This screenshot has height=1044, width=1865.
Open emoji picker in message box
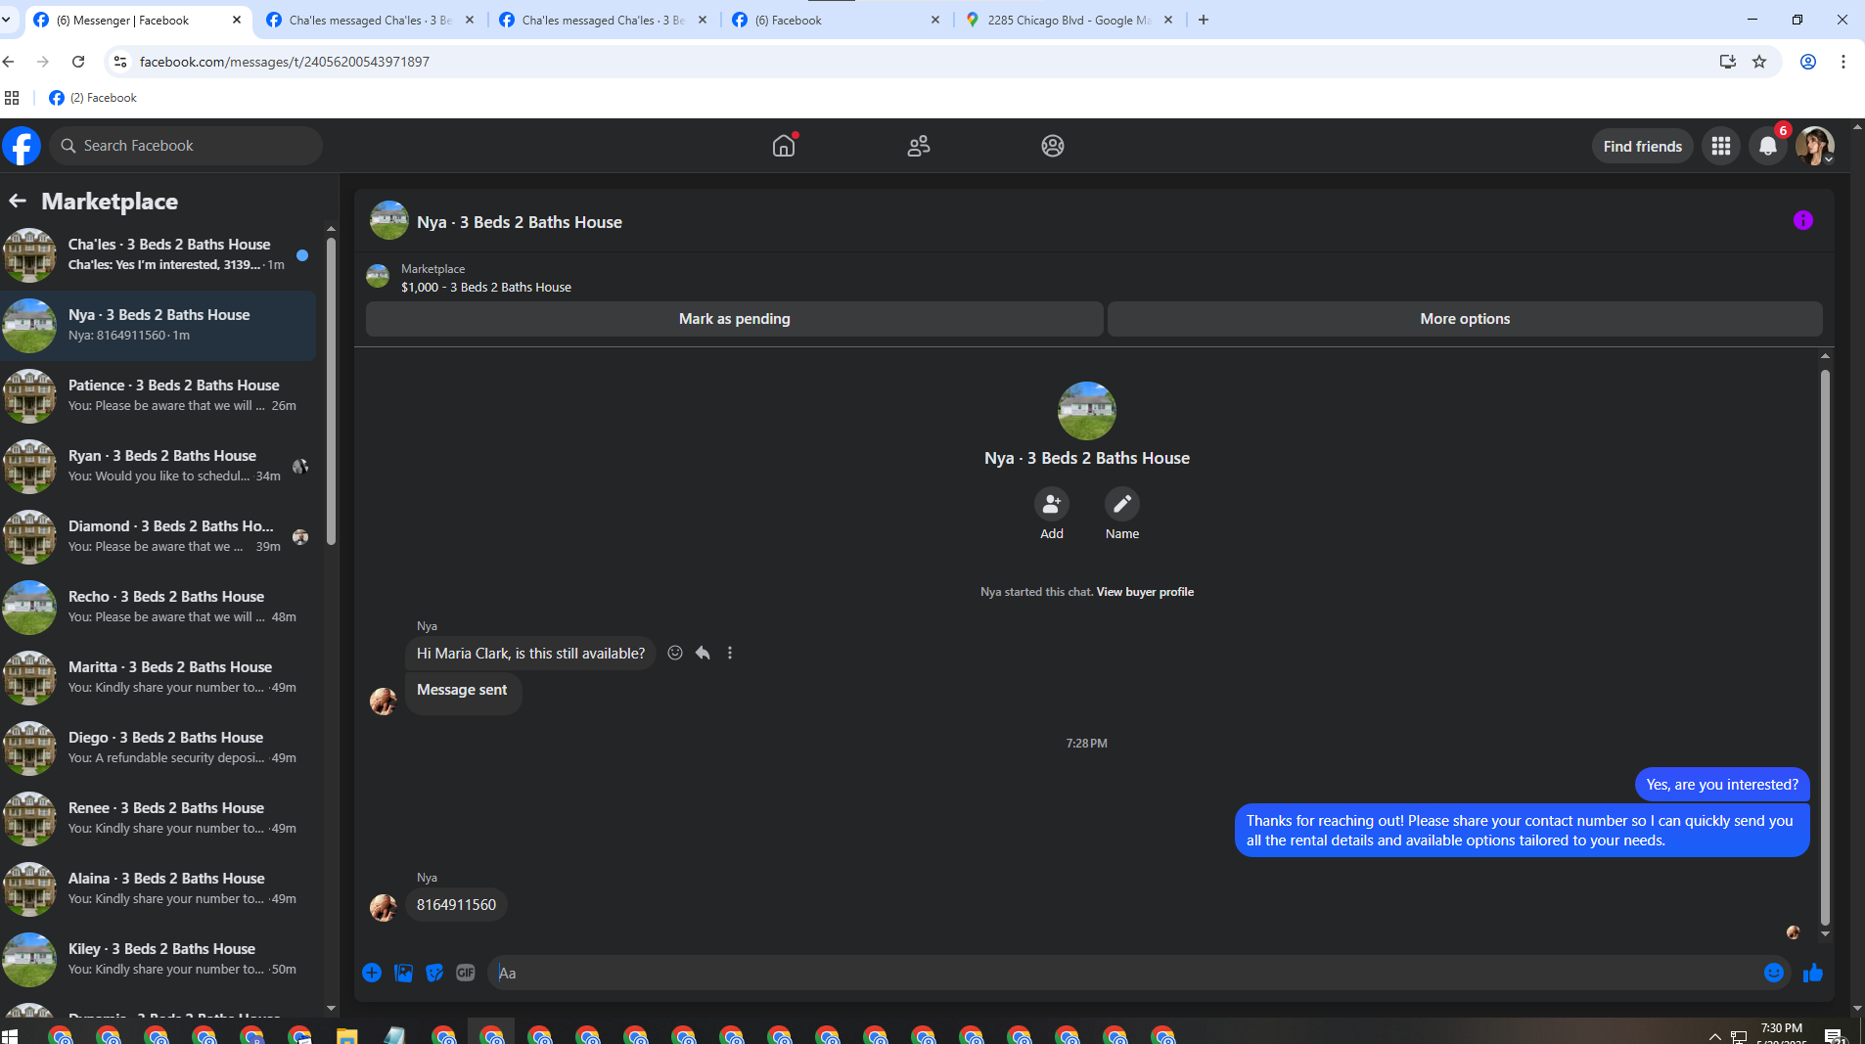point(1773,973)
